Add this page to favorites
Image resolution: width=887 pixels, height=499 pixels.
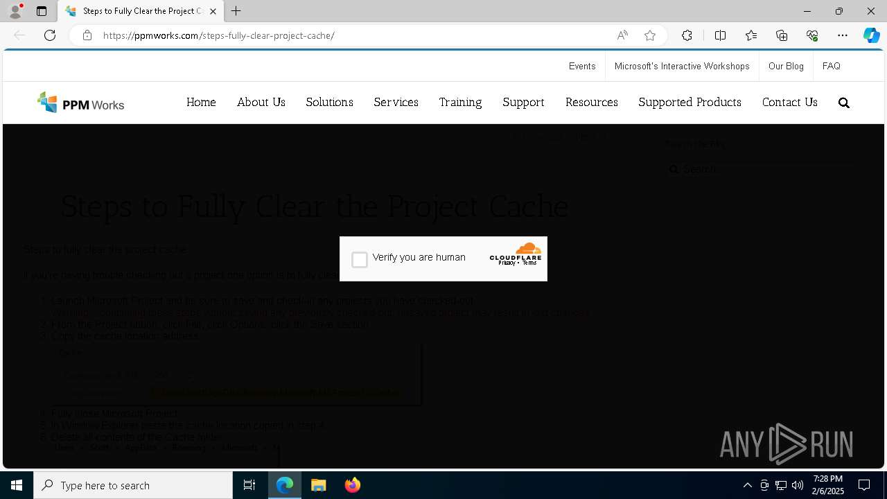(650, 35)
